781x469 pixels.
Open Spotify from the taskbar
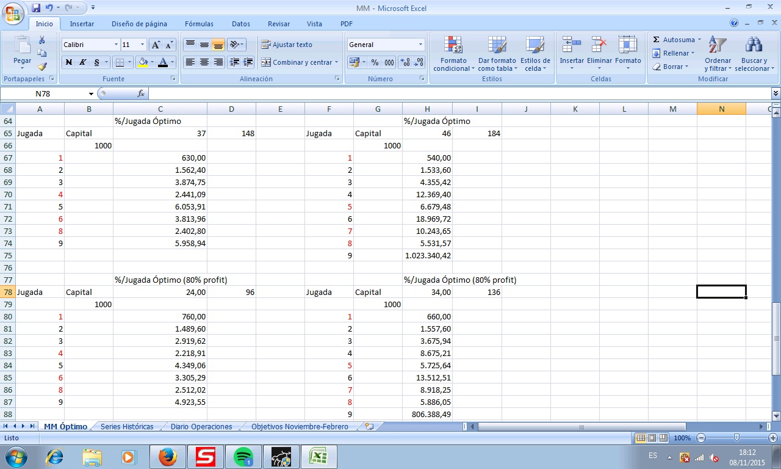[x=243, y=456]
